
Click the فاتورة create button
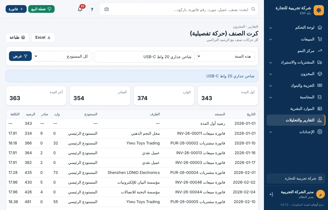coord(16,9)
